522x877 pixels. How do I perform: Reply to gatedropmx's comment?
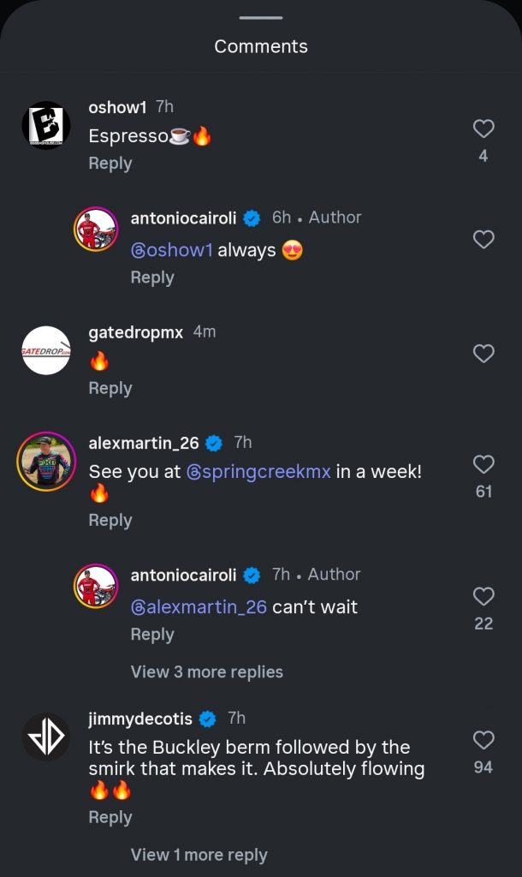[x=110, y=389]
